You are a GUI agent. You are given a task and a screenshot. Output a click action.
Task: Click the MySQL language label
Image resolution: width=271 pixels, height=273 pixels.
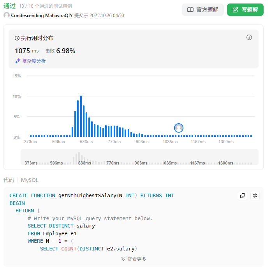coord(30,180)
